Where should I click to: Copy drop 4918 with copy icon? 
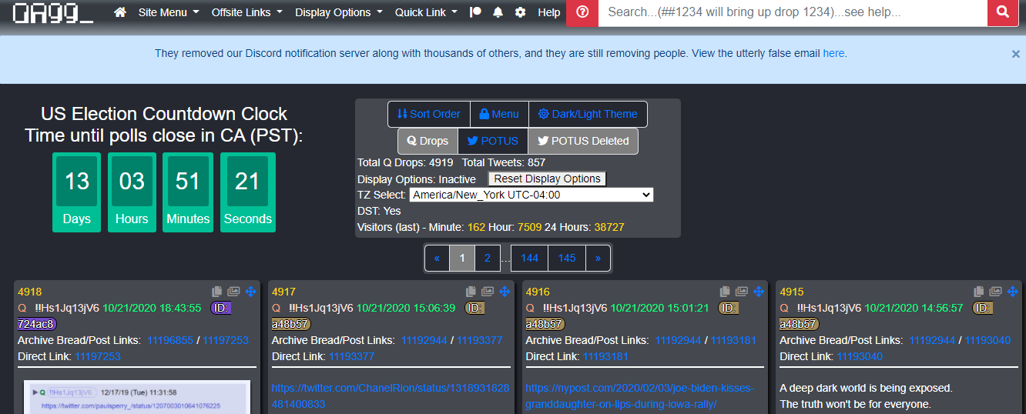point(217,292)
